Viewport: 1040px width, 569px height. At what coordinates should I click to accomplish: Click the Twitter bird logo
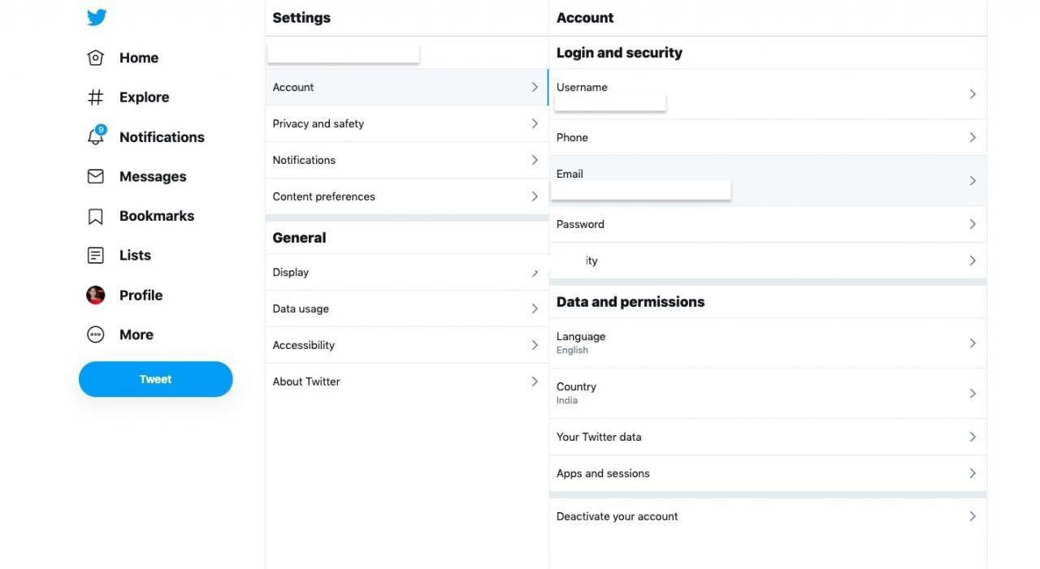(97, 17)
